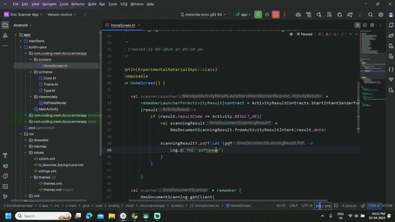
Task: Open the Logcat tool window icon
Action: [5, 166]
